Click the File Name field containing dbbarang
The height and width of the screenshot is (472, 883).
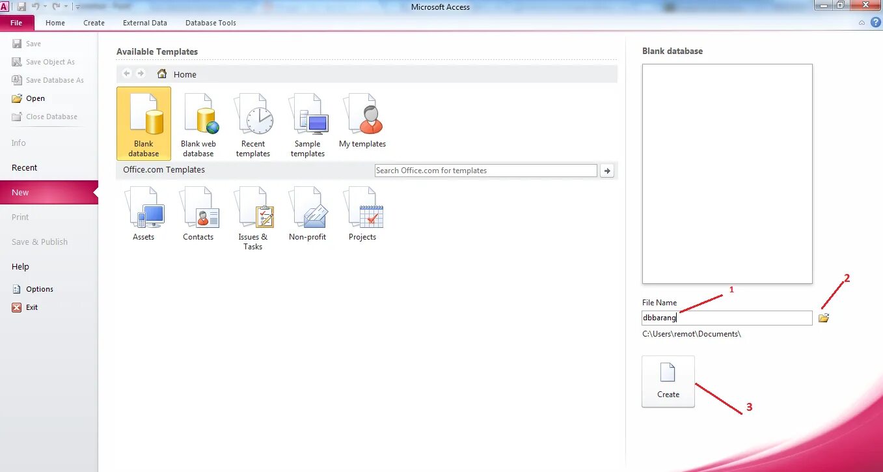pos(727,318)
